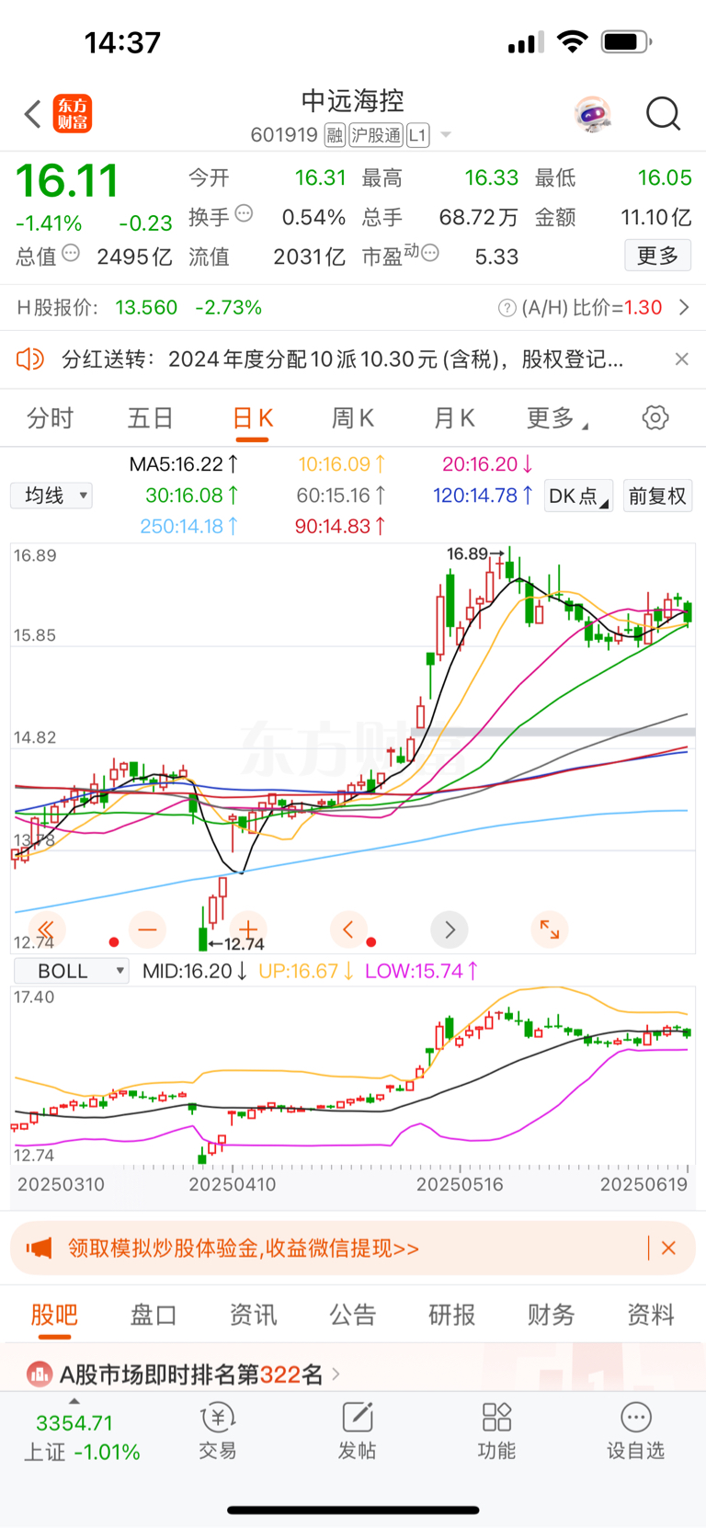Viewport: 706px width, 1528px height.
Task: Tap the 更多 quote details button
Action: click(x=657, y=256)
